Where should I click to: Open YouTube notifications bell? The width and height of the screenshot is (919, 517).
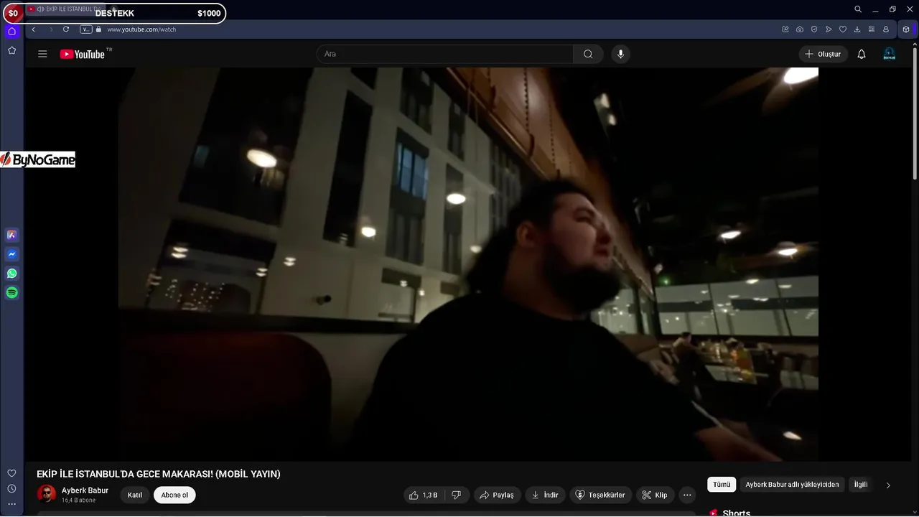(x=862, y=54)
